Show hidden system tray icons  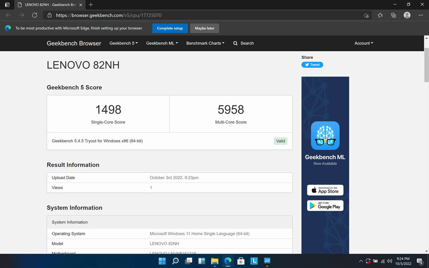(x=361, y=261)
